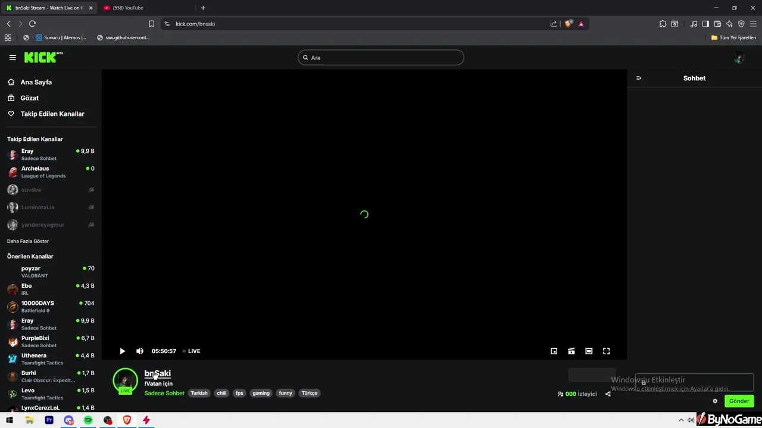Switch to theater mode in player

point(589,351)
